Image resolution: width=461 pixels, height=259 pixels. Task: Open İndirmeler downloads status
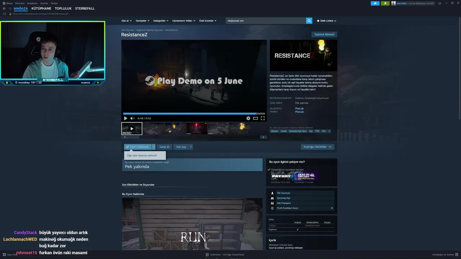pyautogui.click(x=225, y=255)
